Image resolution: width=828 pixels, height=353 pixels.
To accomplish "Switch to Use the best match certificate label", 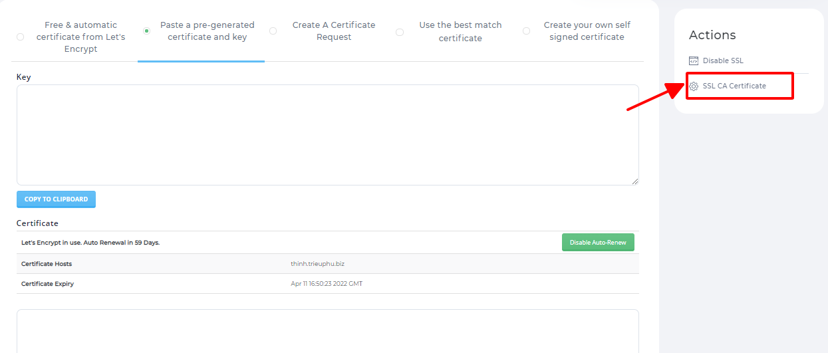I will pos(460,31).
